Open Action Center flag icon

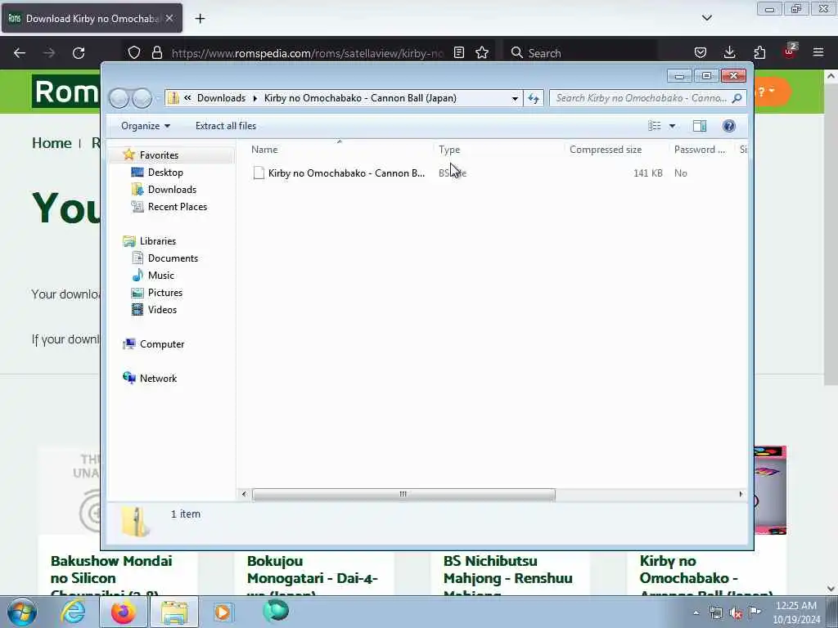tap(755, 612)
